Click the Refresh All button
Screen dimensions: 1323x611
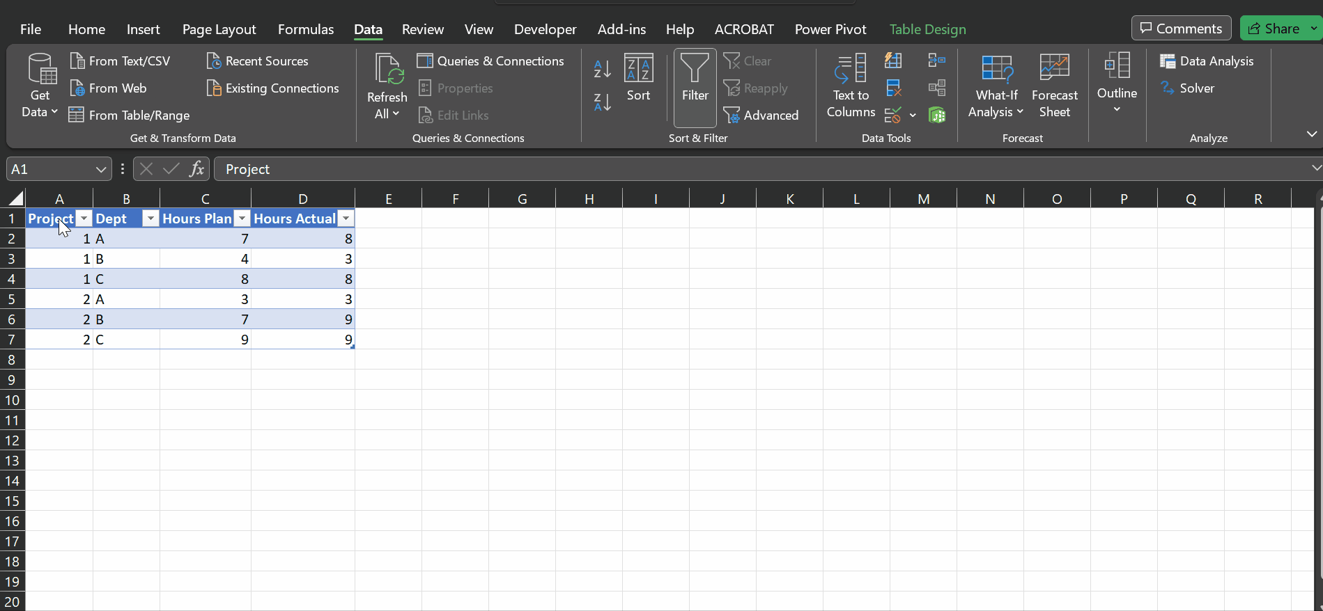click(387, 87)
